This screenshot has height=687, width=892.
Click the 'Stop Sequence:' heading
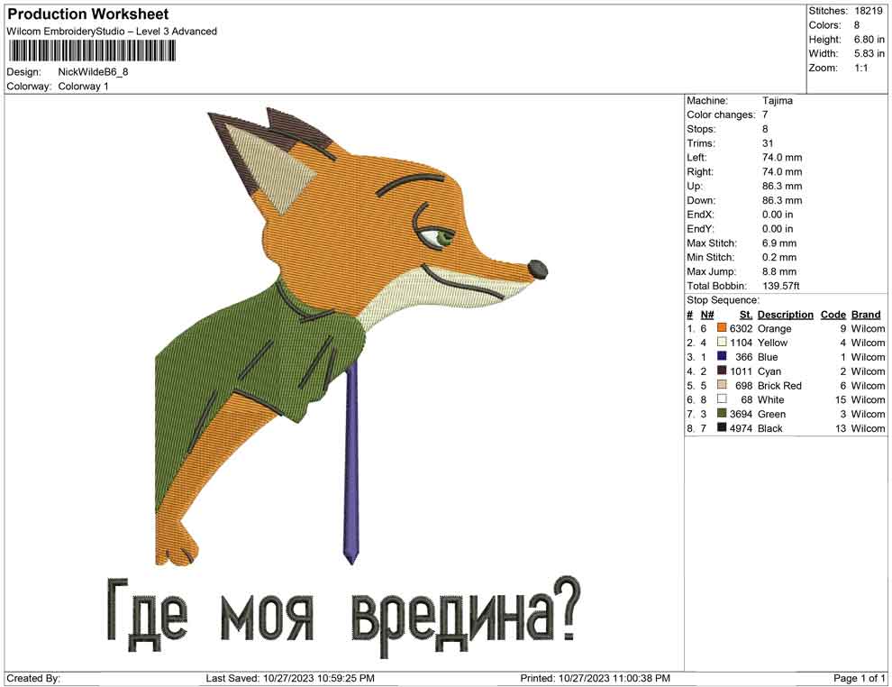point(723,300)
